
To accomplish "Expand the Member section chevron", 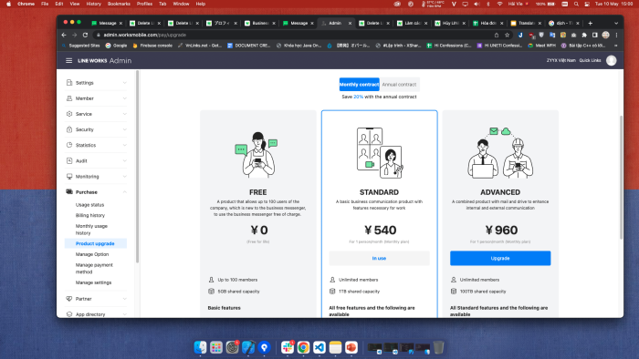I will click(125, 98).
